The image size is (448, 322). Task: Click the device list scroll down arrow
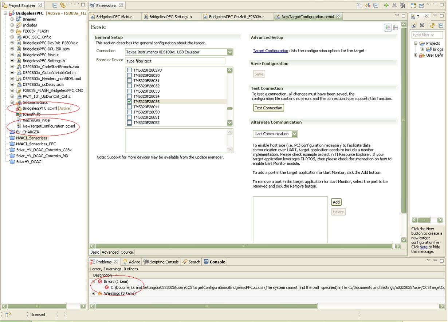click(229, 123)
